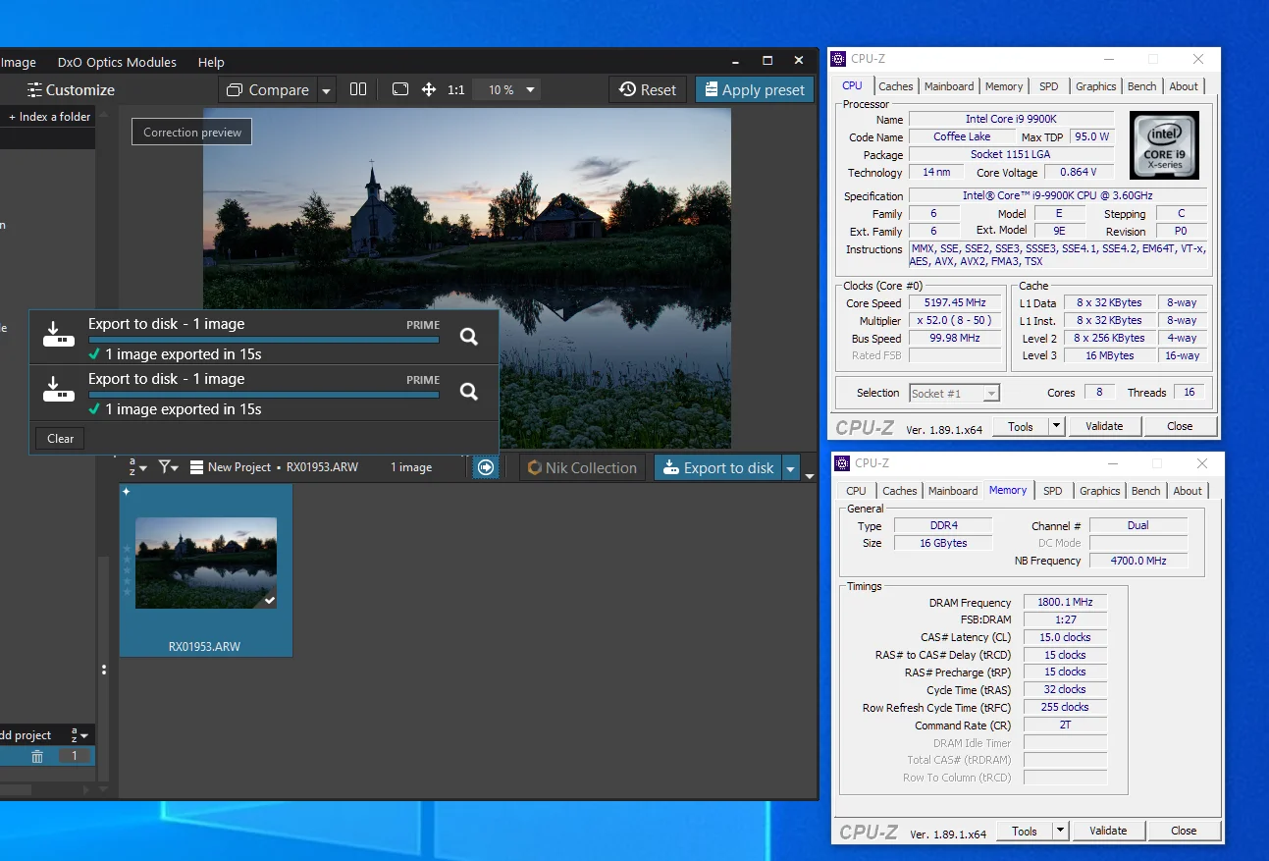This screenshot has width=1269, height=861.
Task: Click the second export's disk icon
Action: tap(59, 391)
